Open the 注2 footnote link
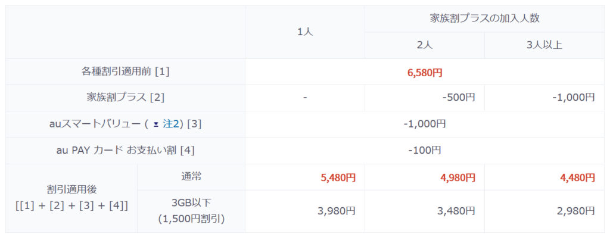Viewport: 610px width, 240px height. (171, 124)
